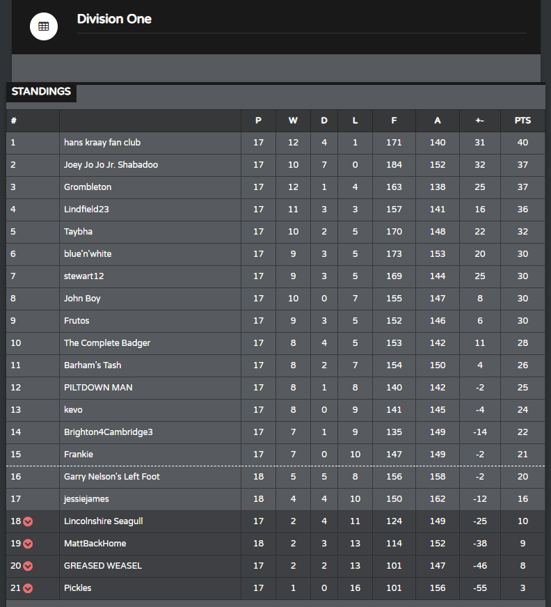The width and height of the screenshot is (551, 607).
Task: Click the W column header
Action: tap(293, 121)
